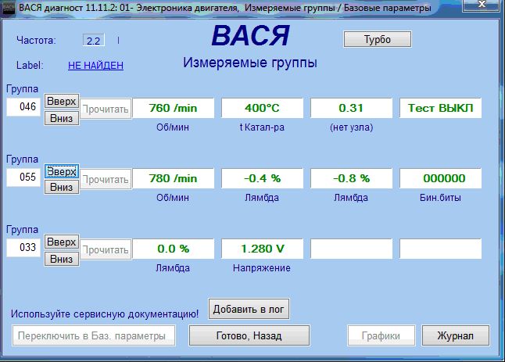Click the (нет узла) label
Viewport: 505px width, 362px height.
351,127
